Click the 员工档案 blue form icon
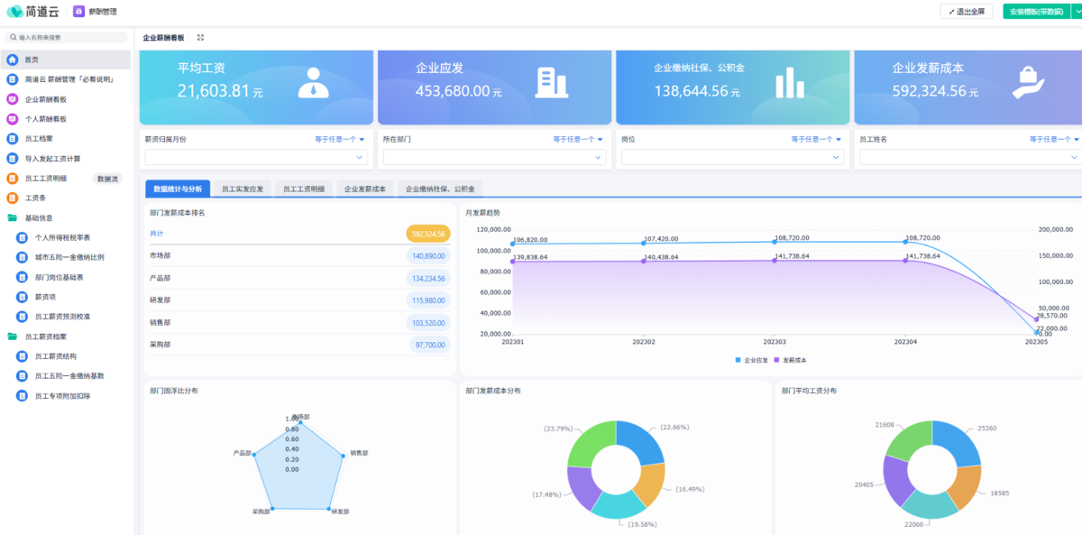1082x535 pixels. coord(13,139)
